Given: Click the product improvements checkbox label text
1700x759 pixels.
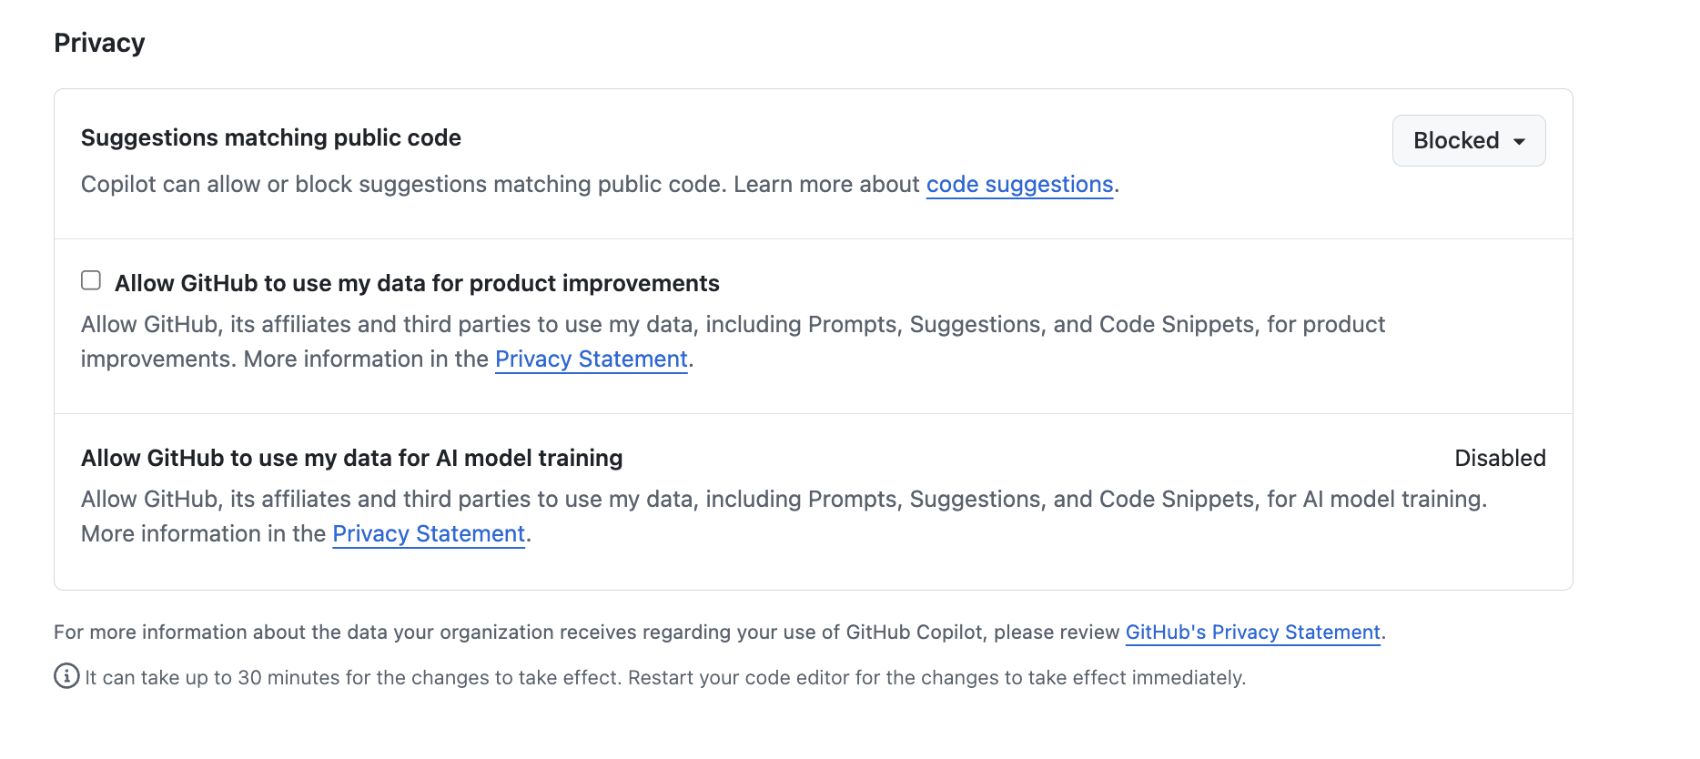Looking at the screenshot, I should (x=417, y=283).
